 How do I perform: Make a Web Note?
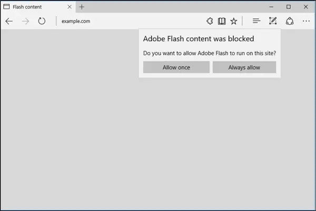pos(273,21)
